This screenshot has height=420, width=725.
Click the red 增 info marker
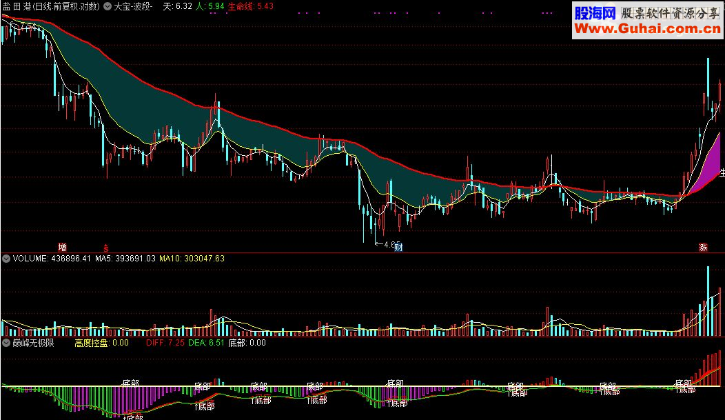pos(62,247)
